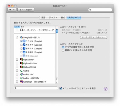120x106 pixels.
Task: Click the list scroll up arrow
Action: pos(57,80)
